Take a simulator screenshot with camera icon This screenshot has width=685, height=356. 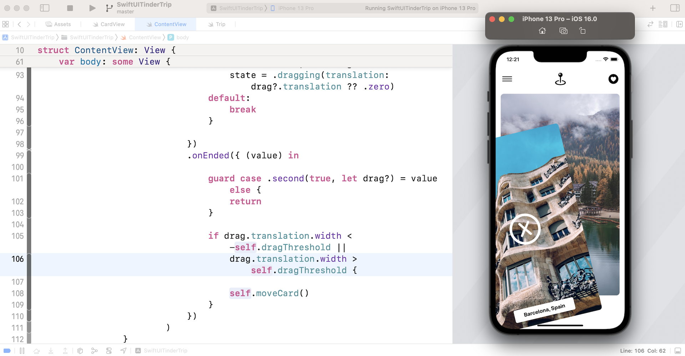[563, 31]
